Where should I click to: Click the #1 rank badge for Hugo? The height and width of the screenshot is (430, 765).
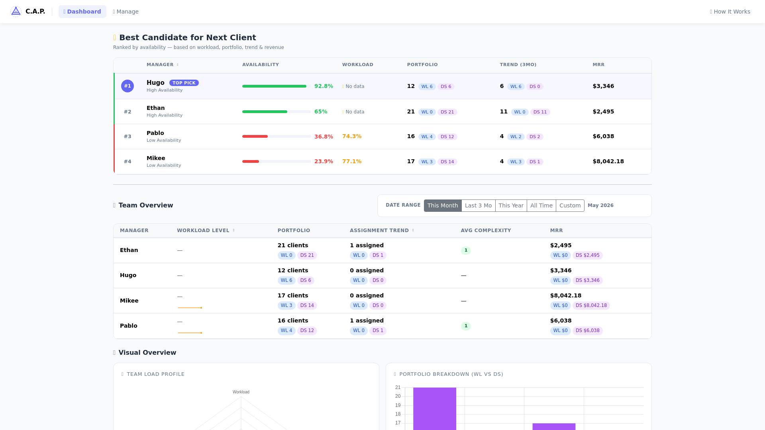pyautogui.click(x=127, y=86)
